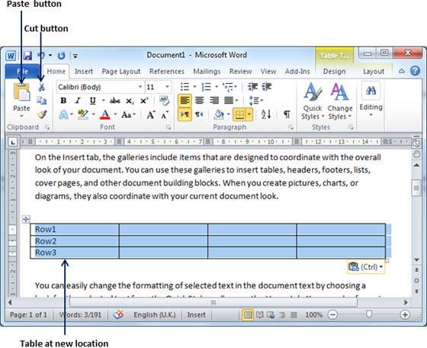Set right-to-left text direction
The height and width of the screenshot is (348, 427).
click(x=199, y=114)
